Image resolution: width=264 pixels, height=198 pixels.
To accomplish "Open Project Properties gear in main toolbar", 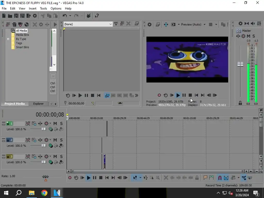I will (35, 16).
